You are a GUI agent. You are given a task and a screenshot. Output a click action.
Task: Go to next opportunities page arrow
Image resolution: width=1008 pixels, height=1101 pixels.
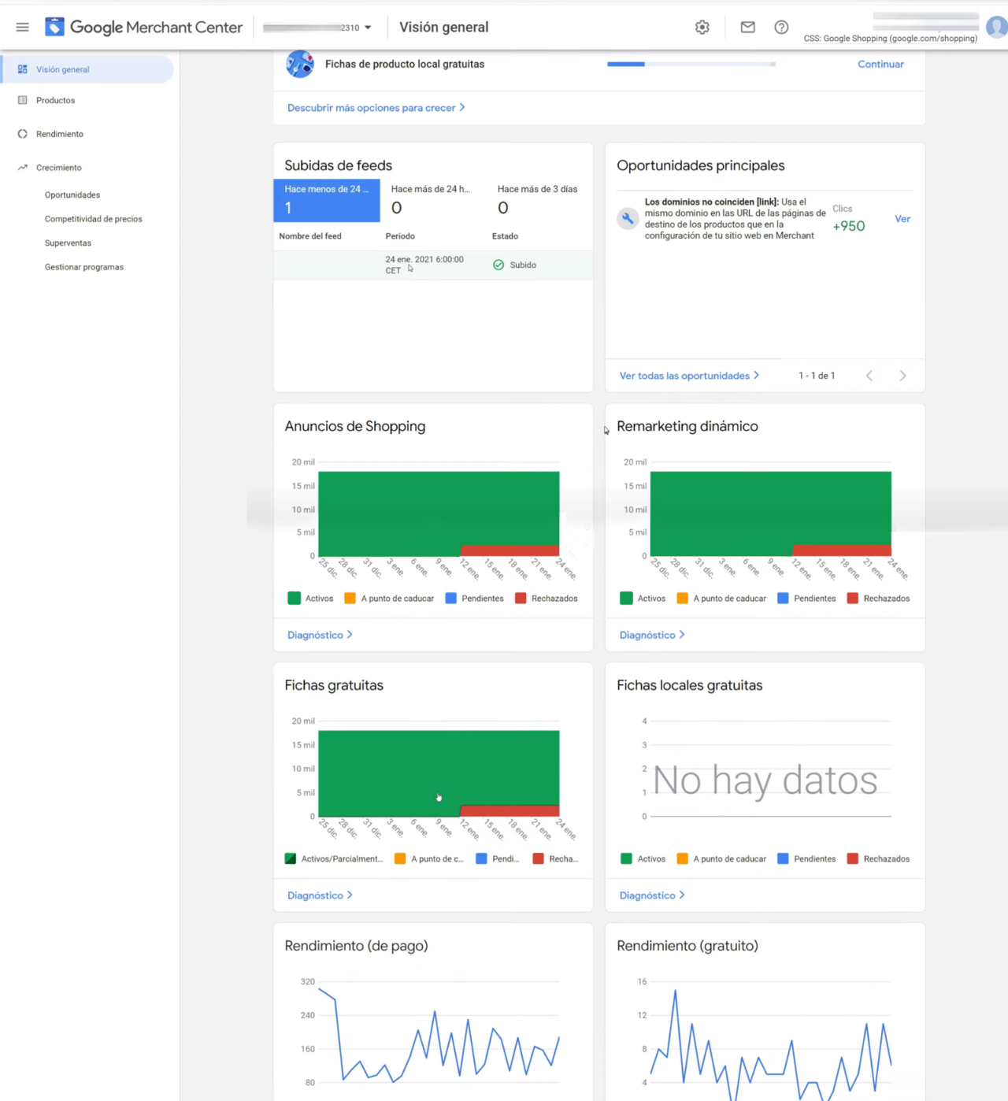[902, 376]
